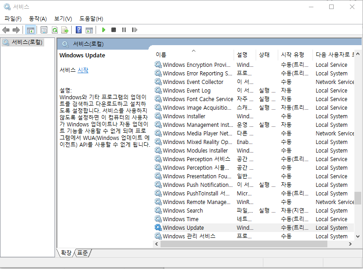Click the vertical scrollbar up arrow

(x=358, y=54)
